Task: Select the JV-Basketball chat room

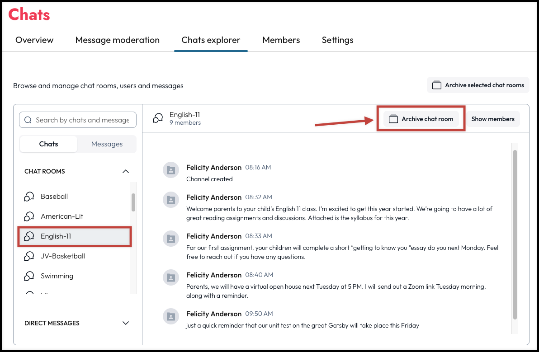Action: (75, 256)
